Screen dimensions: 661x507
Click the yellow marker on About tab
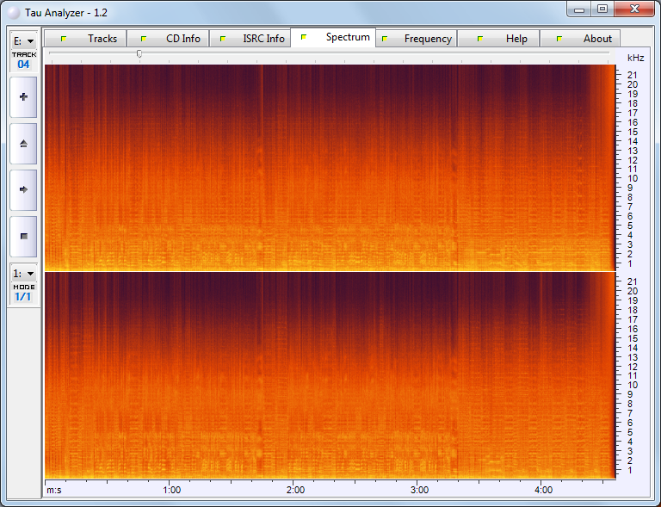coord(559,39)
